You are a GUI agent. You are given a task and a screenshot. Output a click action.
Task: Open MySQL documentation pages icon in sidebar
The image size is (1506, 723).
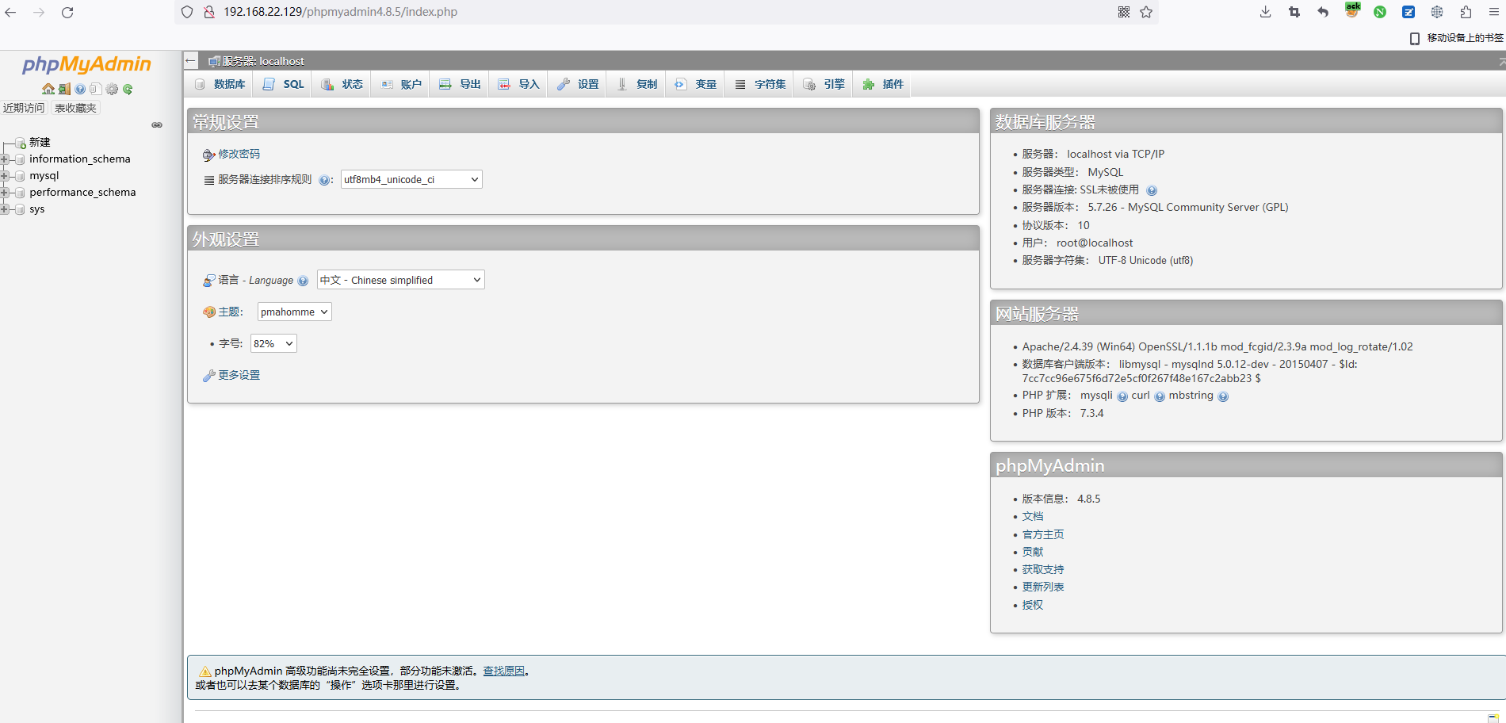pos(96,89)
